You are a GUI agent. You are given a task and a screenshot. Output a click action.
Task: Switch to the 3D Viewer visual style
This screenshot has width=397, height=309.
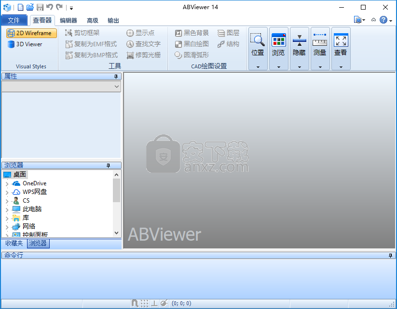[25, 44]
